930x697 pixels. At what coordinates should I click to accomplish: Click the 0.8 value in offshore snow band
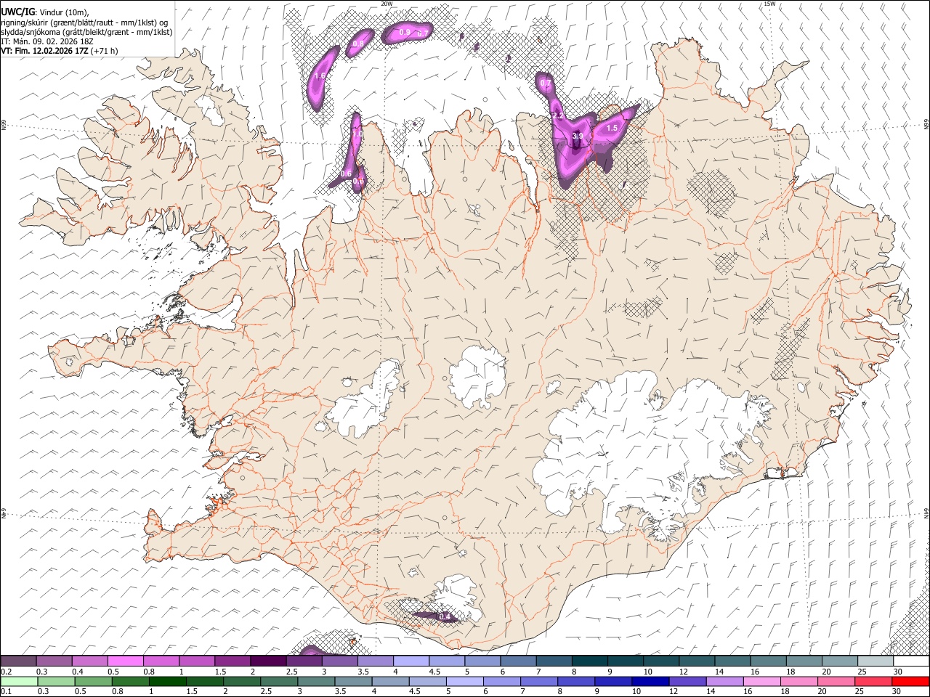point(358,44)
